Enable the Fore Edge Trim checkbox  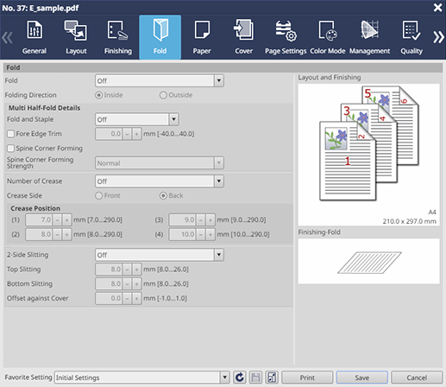tap(10, 134)
